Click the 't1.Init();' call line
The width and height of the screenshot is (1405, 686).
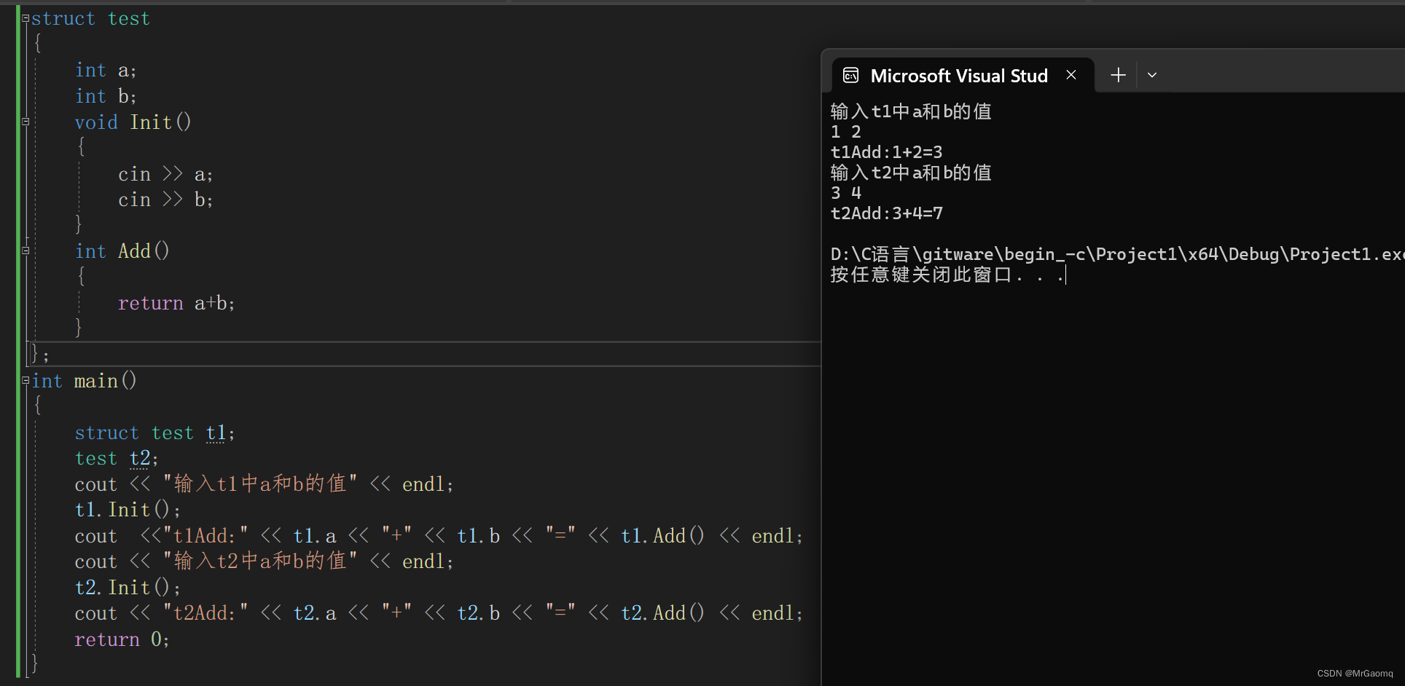coord(128,510)
